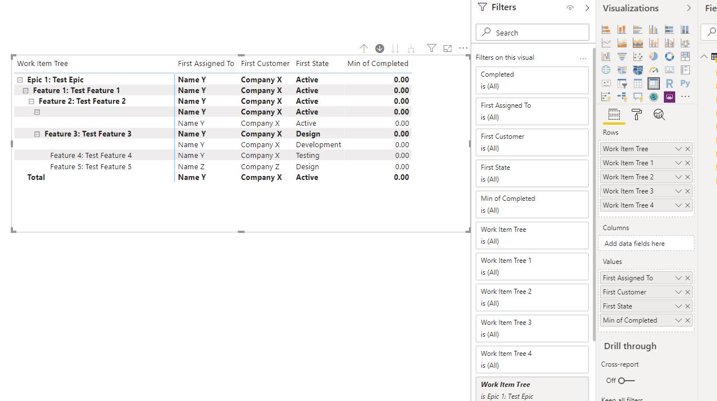Open the Work Item Tree 2 filter card
The height and width of the screenshot is (401, 717).
point(532,298)
